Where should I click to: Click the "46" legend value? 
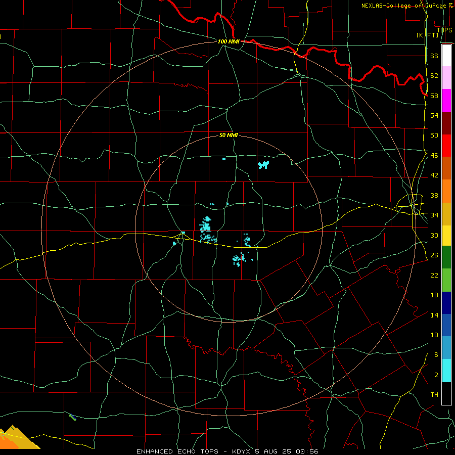pos(434,156)
